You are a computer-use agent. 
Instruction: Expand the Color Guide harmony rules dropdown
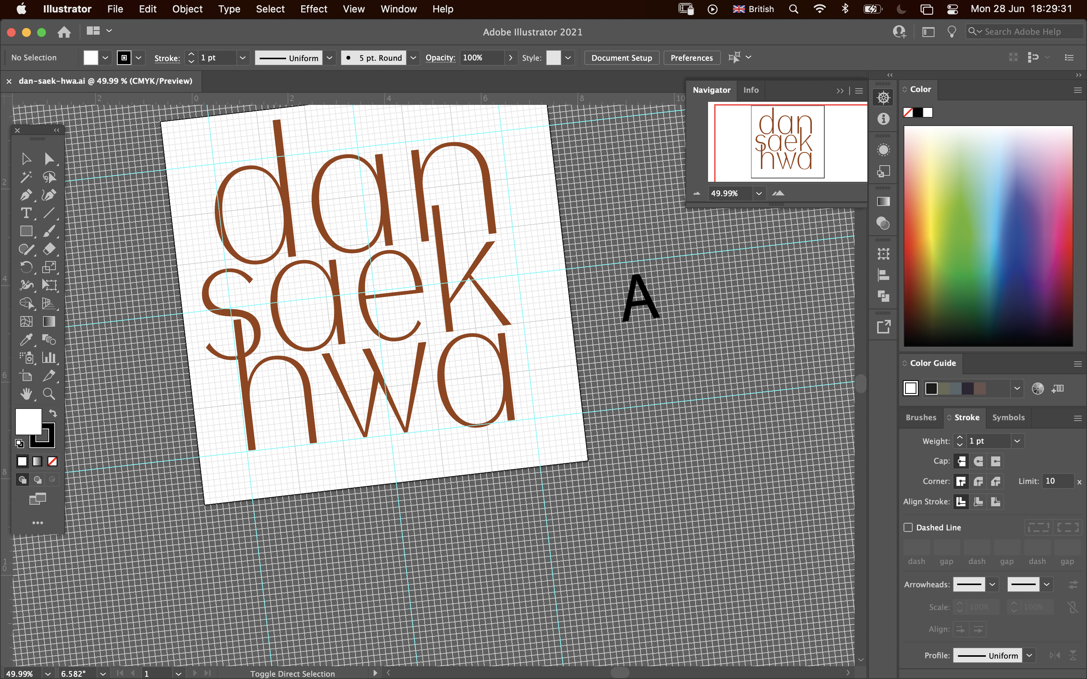tap(1017, 388)
